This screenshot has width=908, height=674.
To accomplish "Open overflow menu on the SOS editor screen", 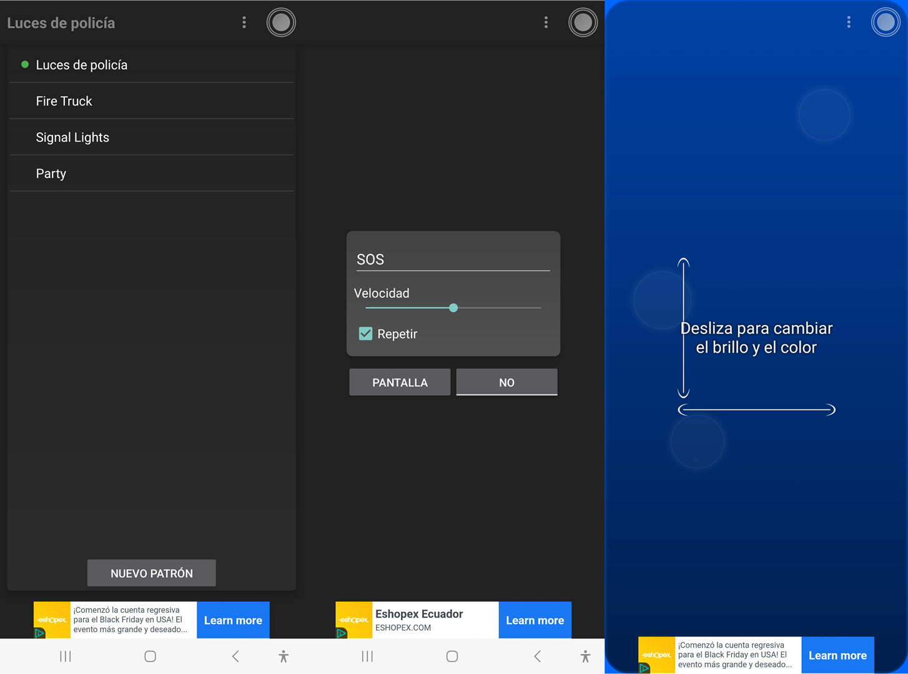I will point(546,22).
